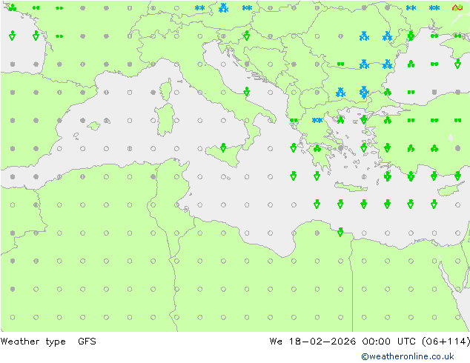Image resolution: width=470 pixels, height=363 pixels.
Task: Click the green triple-dot rain symbol in top-left corner
Action: [x=12, y=8]
